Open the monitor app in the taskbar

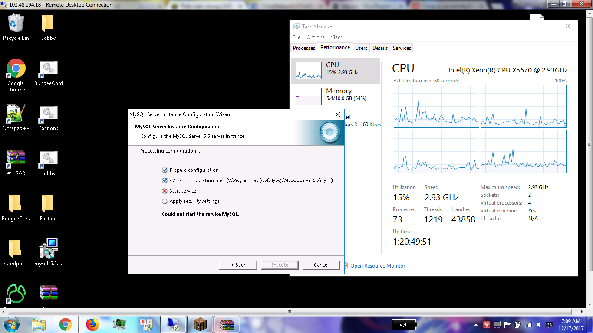point(119,324)
